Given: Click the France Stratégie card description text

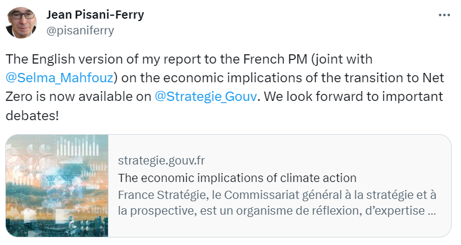Looking at the screenshot, I should pyautogui.click(x=277, y=194).
